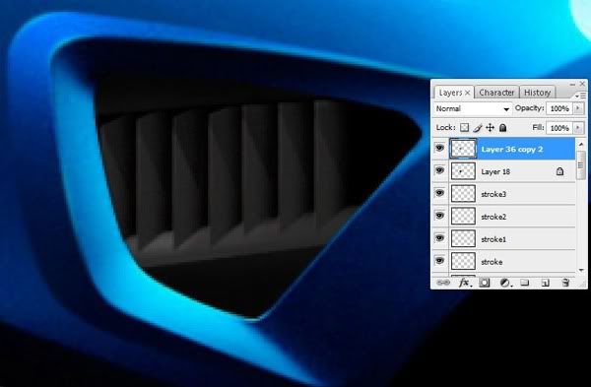The height and width of the screenshot is (387, 591).
Task: Hide the stroke3 layer
Action: point(439,193)
